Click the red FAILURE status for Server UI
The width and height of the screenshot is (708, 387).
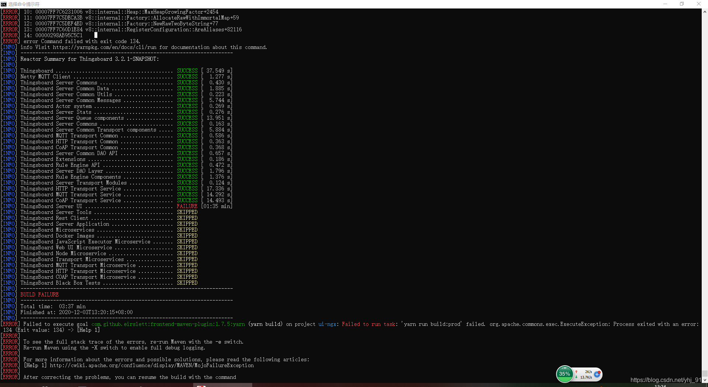(x=187, y=206)
